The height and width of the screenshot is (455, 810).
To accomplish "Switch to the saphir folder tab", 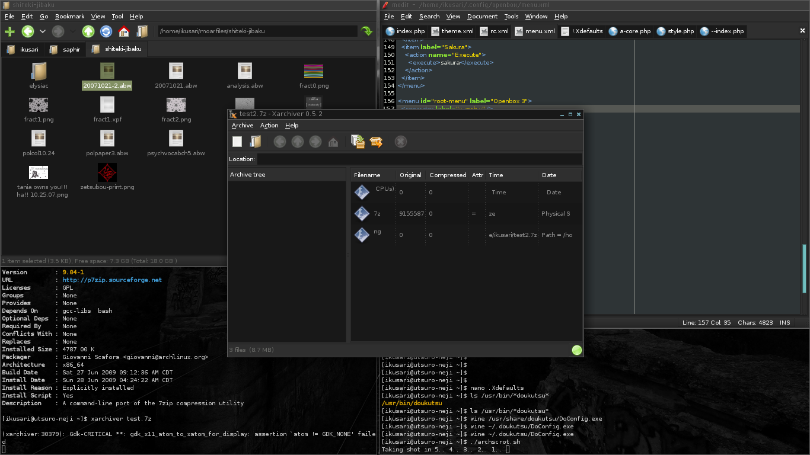I will pos(65,49).
